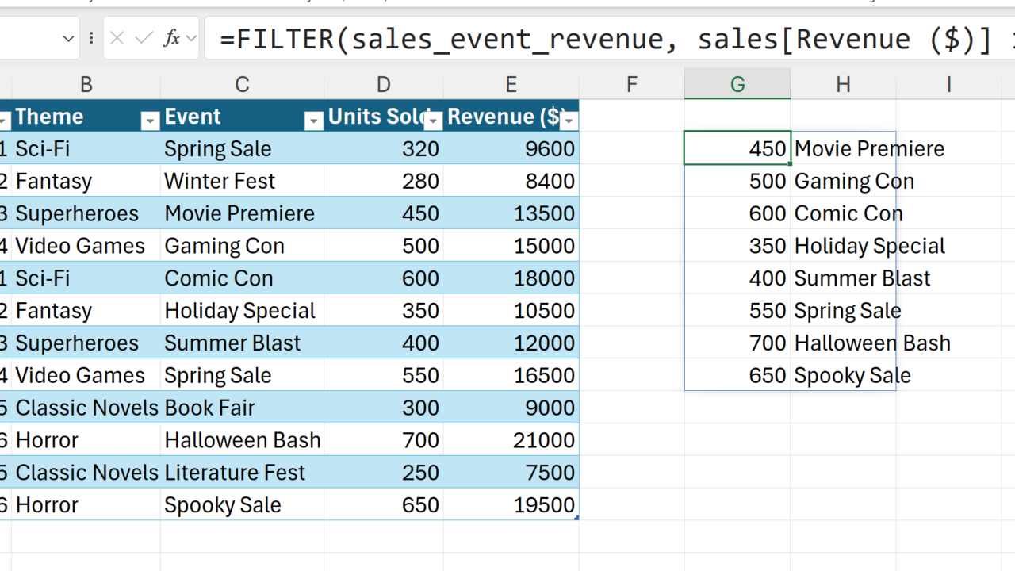Viewport: 1015px width, 571px height.
Task: Select the column F header
Action: click(x=632, y=84)
